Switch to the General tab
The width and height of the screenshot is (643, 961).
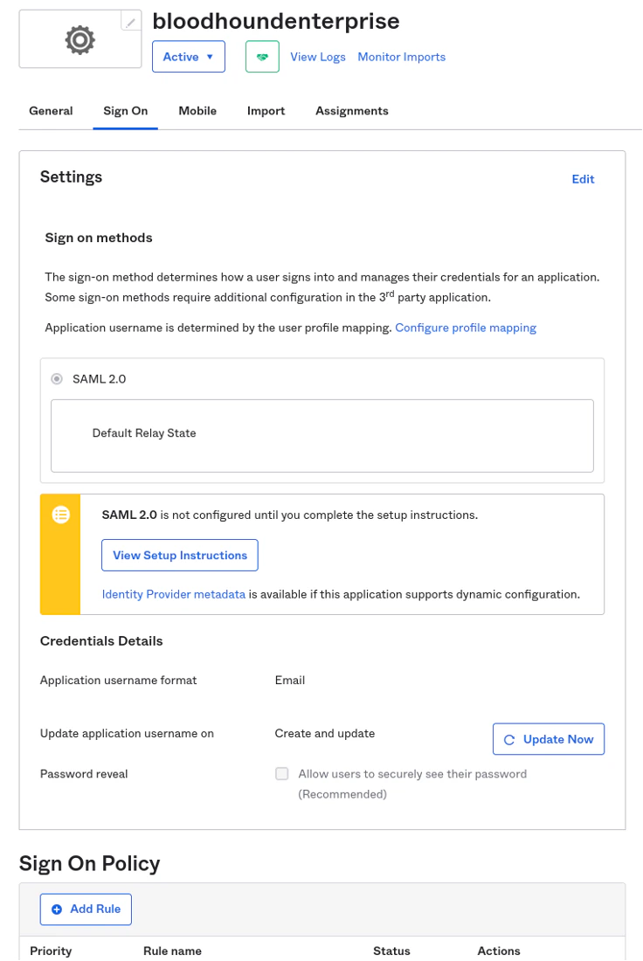[51, 111]
